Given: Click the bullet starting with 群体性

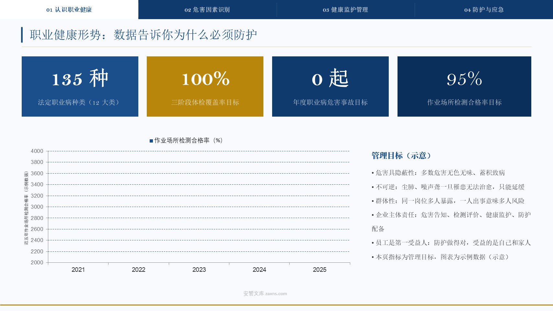Looking at the screenshot, I should pyautogui.click(x=448, y=201).
